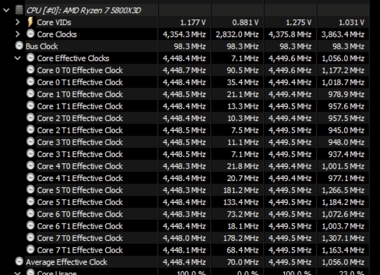The height and width of the screenshot is (275, 380).
Task: Expand the Core VIDs row
Action: click(18, 22)
